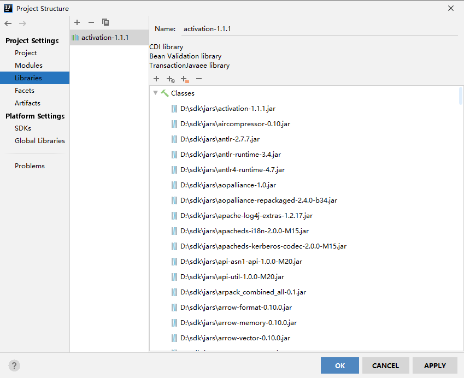
Task: Select D:\sdk\jars\arrow-memory-0.10.0.jar entry
Action: 238,323
